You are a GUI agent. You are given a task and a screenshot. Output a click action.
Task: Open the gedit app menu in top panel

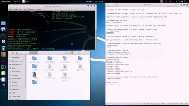[26, 1]
